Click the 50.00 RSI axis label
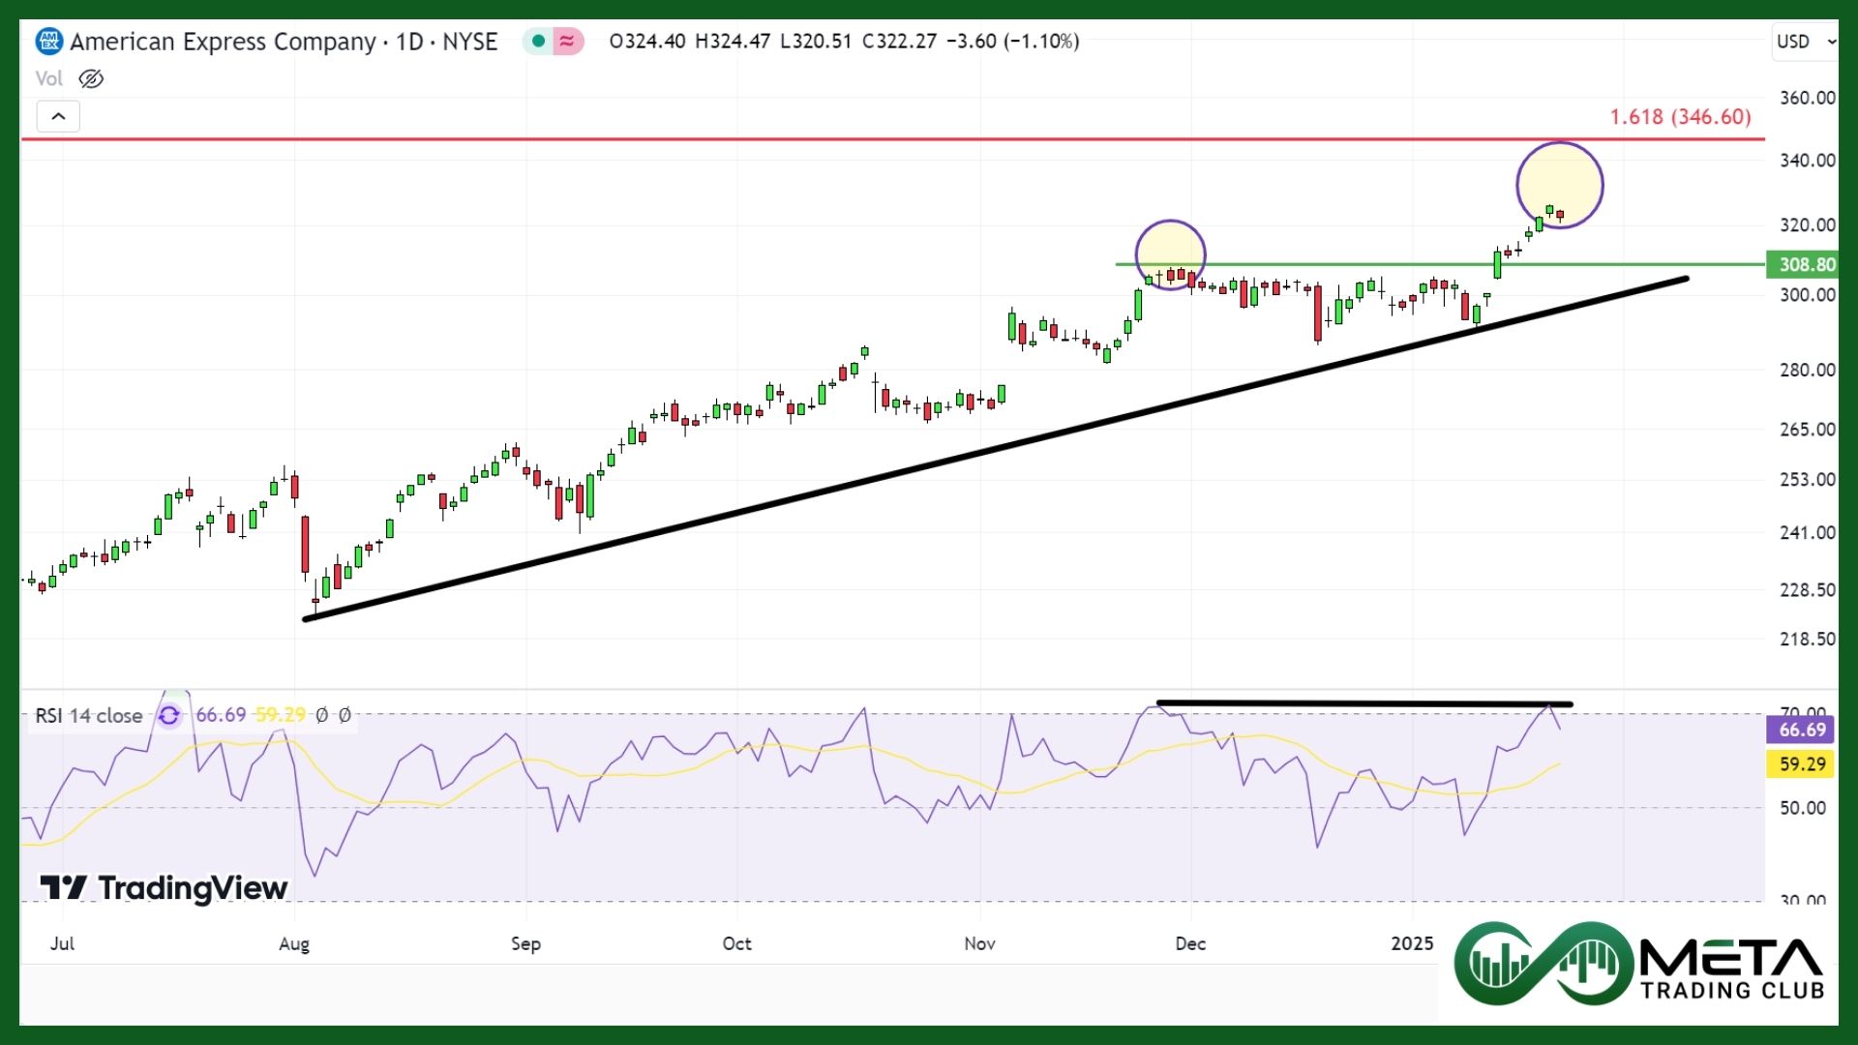 click(1802, 808)
